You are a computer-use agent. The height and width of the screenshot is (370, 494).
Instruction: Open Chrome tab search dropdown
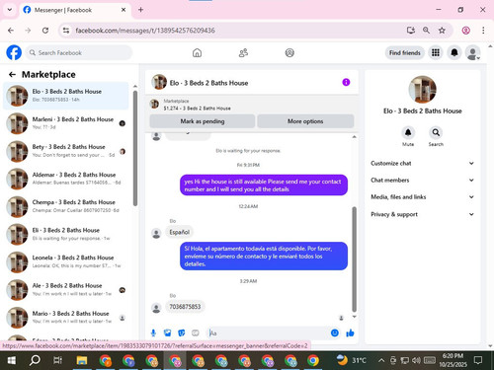coord(10,10)
